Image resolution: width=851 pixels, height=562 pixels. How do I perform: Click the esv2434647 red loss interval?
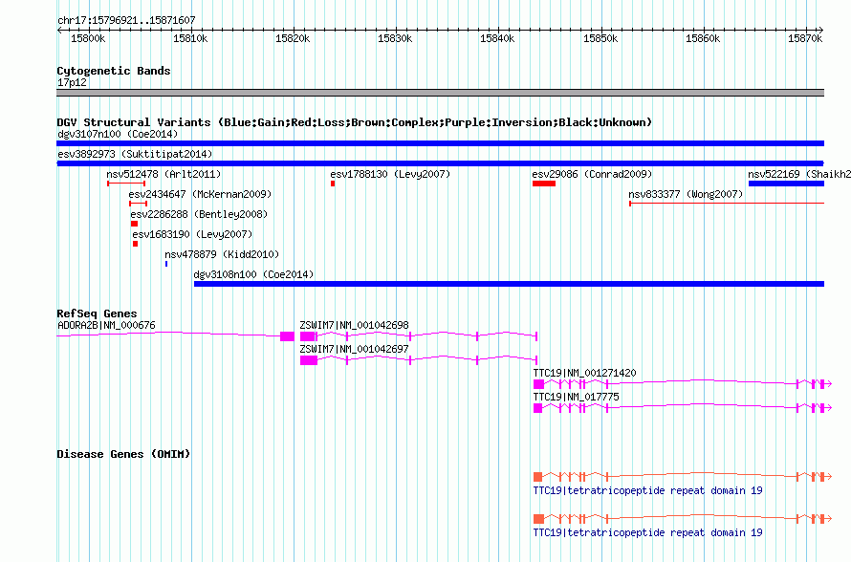coord(138,204)
